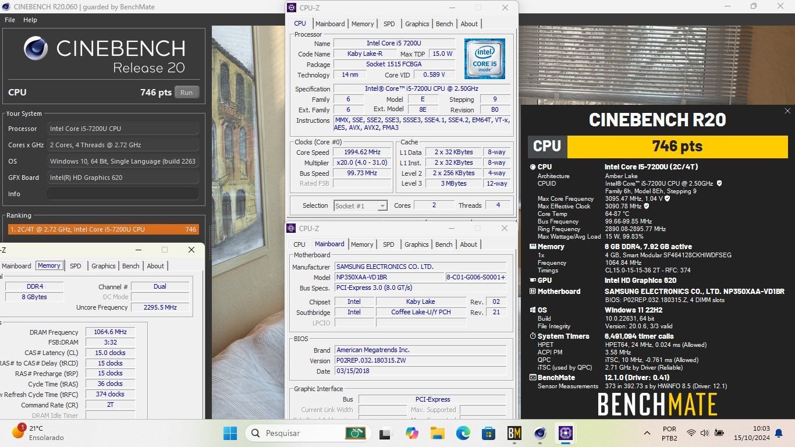This screenshot has width=795, height=447.
Task: Switch to CPU-Z via its taskbar icon
Action: pos(566,433)
